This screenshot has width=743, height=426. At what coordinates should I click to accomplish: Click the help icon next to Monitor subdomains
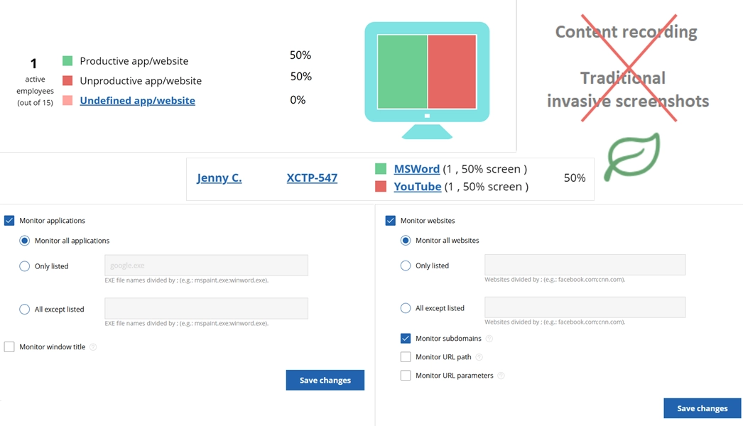click(x=489, y=339)
